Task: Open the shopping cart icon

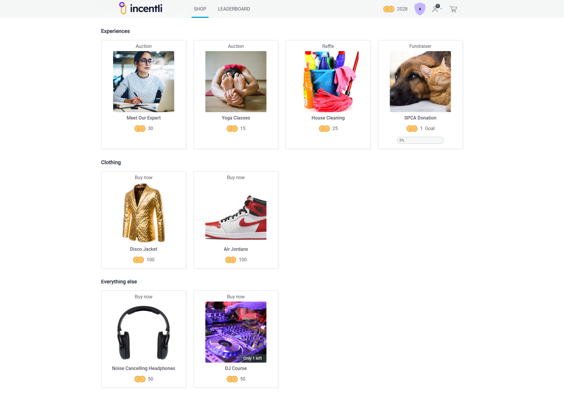Action: click(x=453, y=9)
